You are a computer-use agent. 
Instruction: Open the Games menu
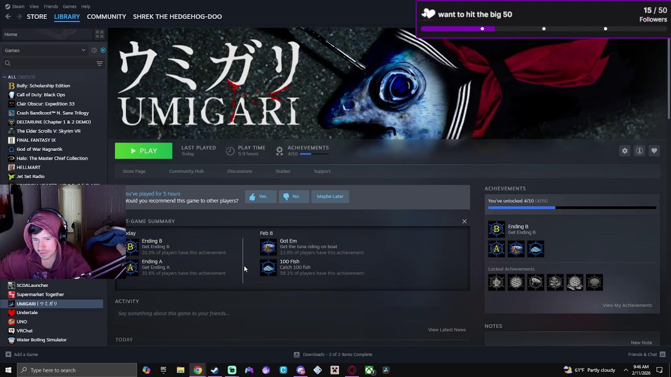pyautogui.click(x=69, y=6)
